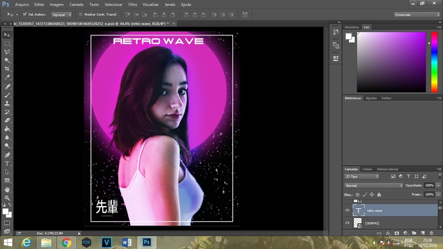
Task: Open the Filtro menu
Action: 133,4
